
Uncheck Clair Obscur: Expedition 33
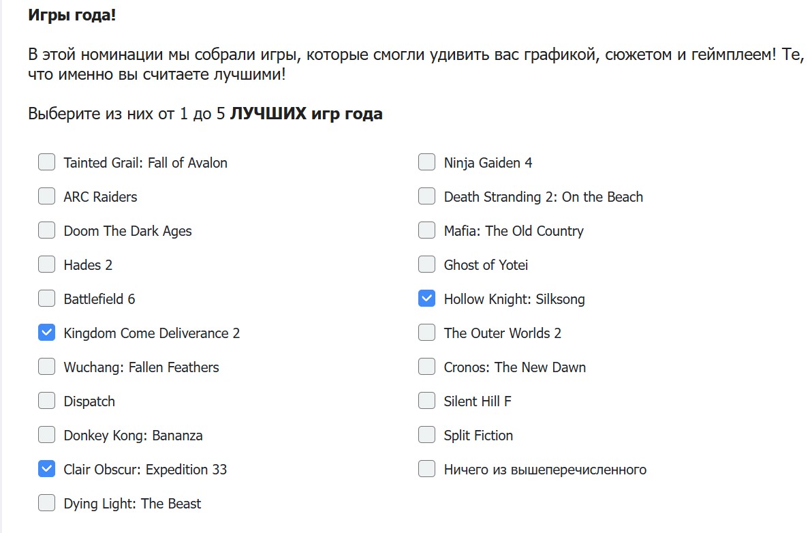(46, 469)
